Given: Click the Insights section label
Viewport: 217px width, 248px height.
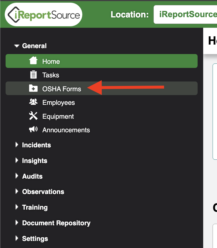Looking at the screenshot, I should [35, 161].
